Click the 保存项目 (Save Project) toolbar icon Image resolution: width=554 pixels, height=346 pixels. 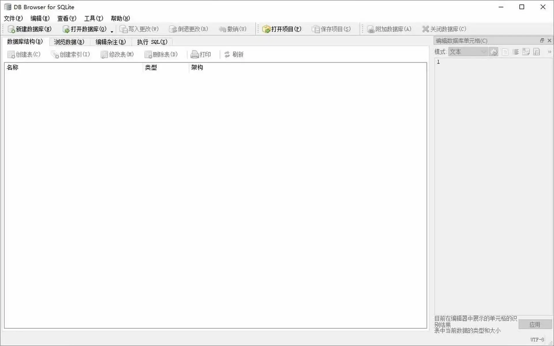(316, 29)
